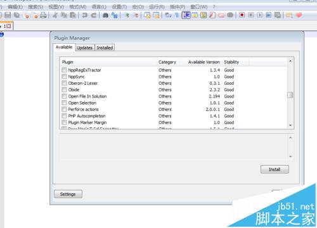317x228 pixels.
Task: Open the 运行(R) menu
Action: pos(157,7)
